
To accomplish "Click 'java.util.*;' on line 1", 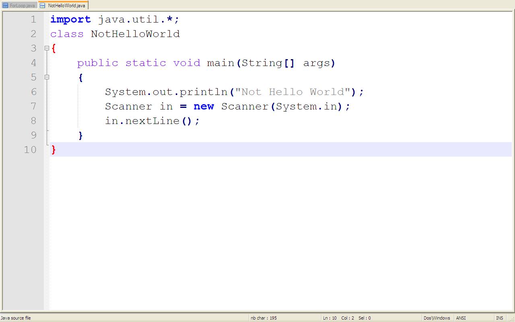I will (139, 19).
